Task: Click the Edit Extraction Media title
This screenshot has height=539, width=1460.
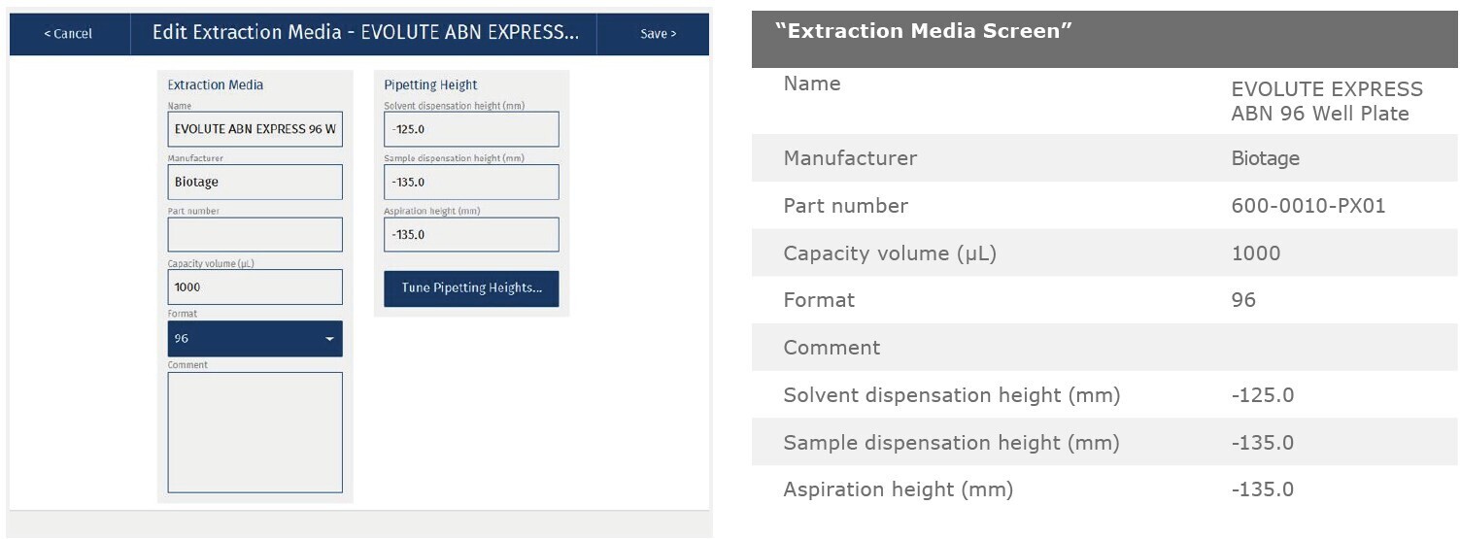Action: click(365, 33)
